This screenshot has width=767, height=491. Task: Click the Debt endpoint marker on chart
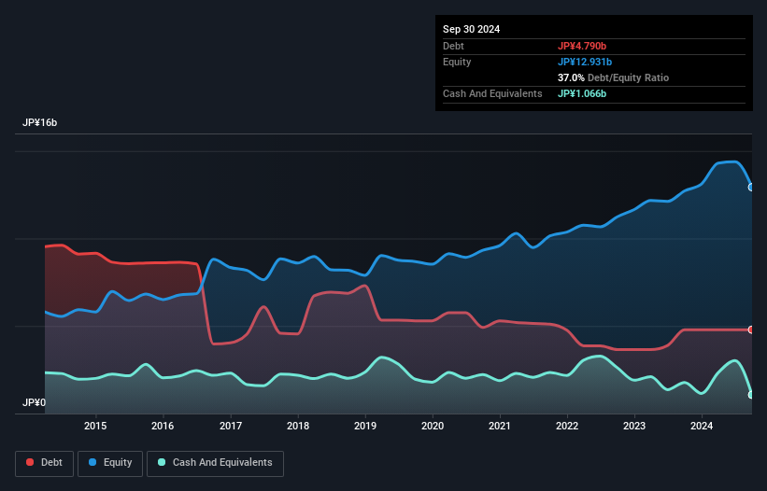751,330
